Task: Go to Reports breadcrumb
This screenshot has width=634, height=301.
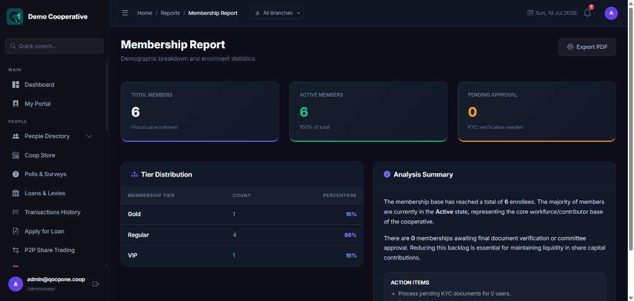Action: pos(170,13)
